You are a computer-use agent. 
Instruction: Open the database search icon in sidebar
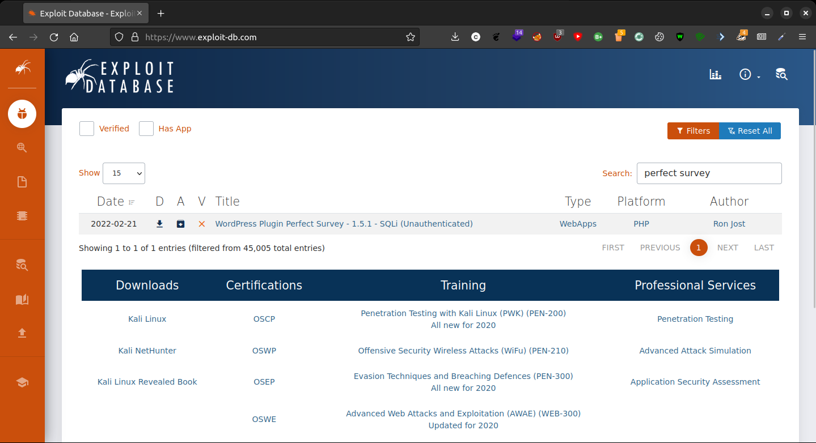coord(22,265)
